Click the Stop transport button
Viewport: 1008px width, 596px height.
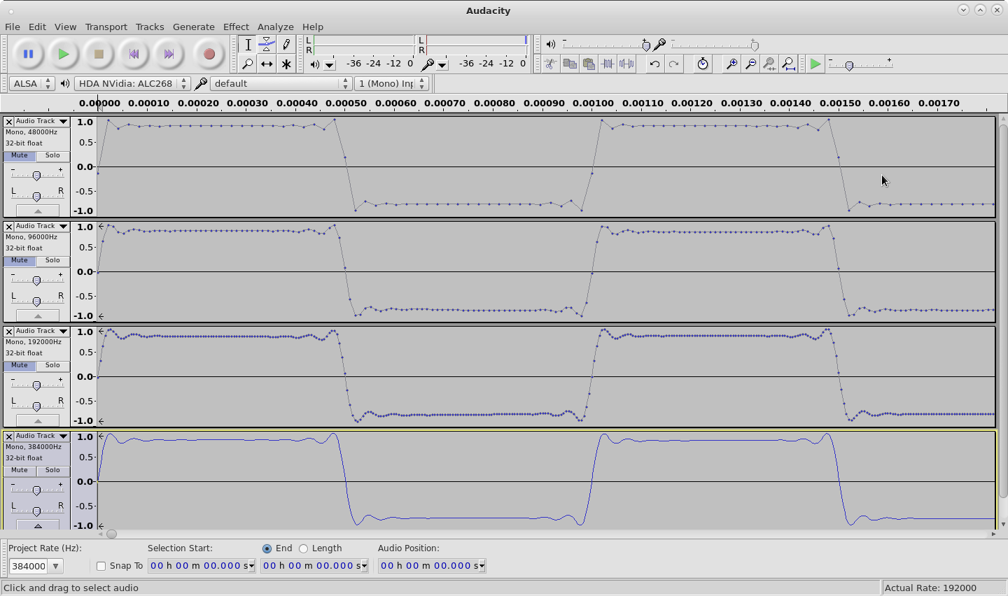(x=99, y=54)
